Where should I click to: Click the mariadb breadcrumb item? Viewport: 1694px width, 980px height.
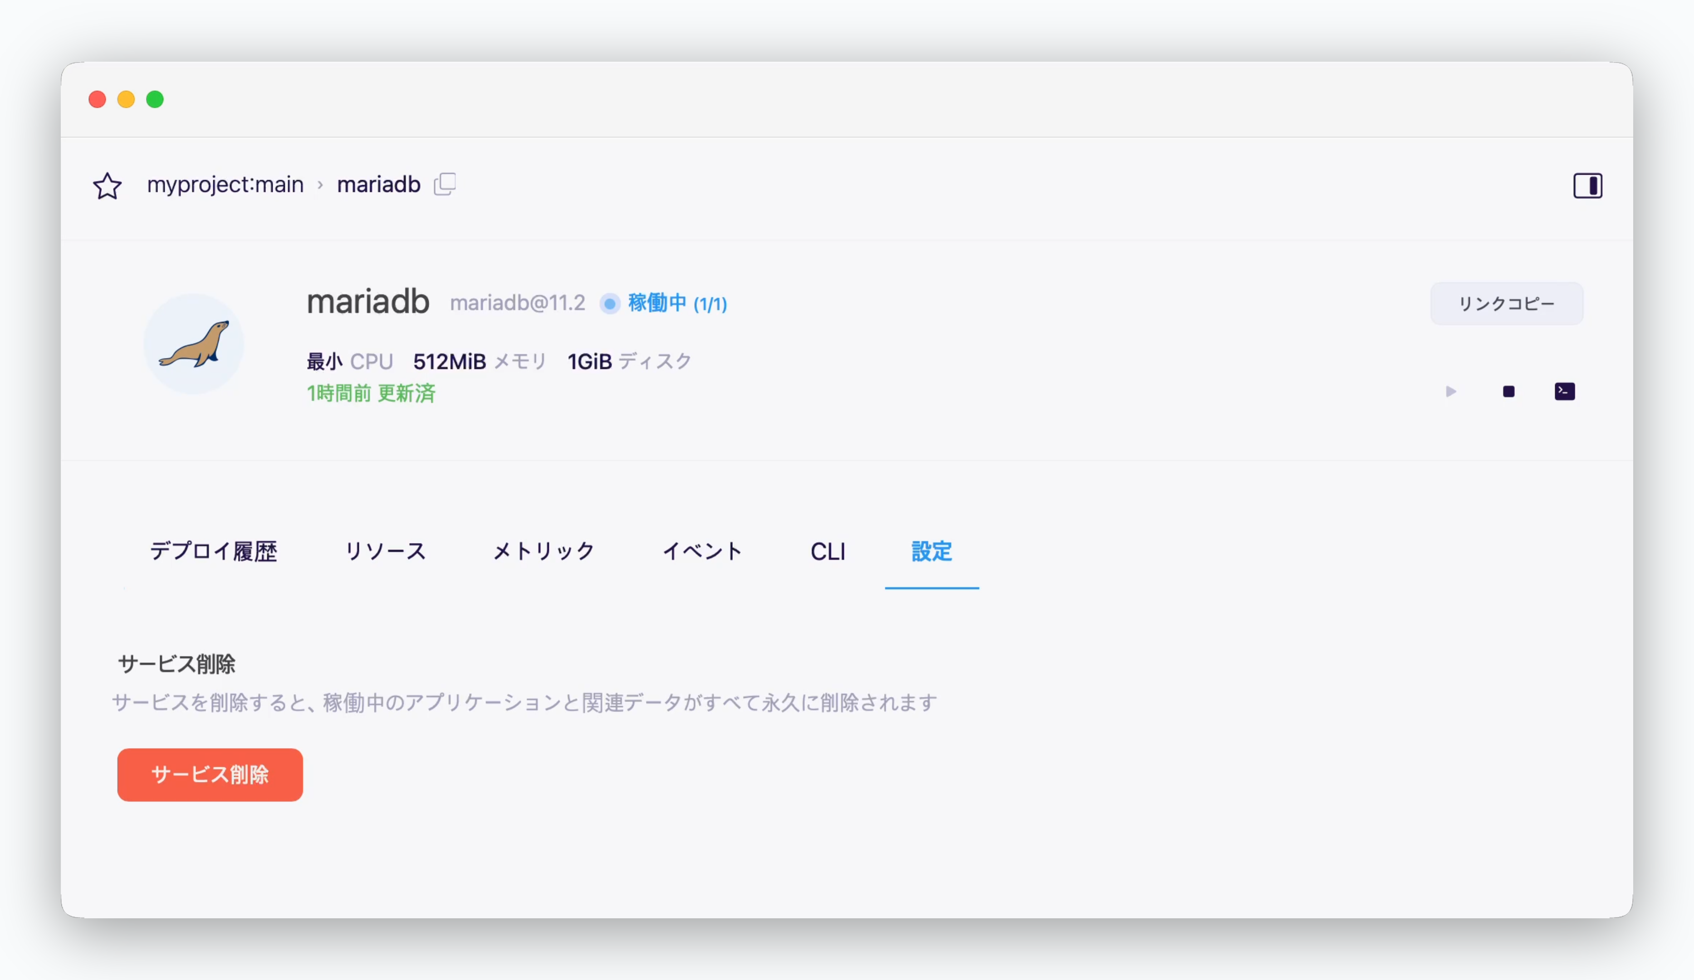378,184
